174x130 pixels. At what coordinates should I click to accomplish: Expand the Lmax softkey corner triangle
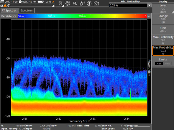(173, 12)
